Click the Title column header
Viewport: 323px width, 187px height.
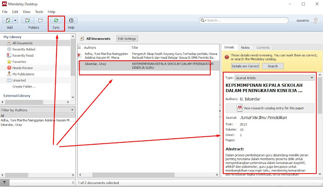pyautogui.click(x=135, y=47)
